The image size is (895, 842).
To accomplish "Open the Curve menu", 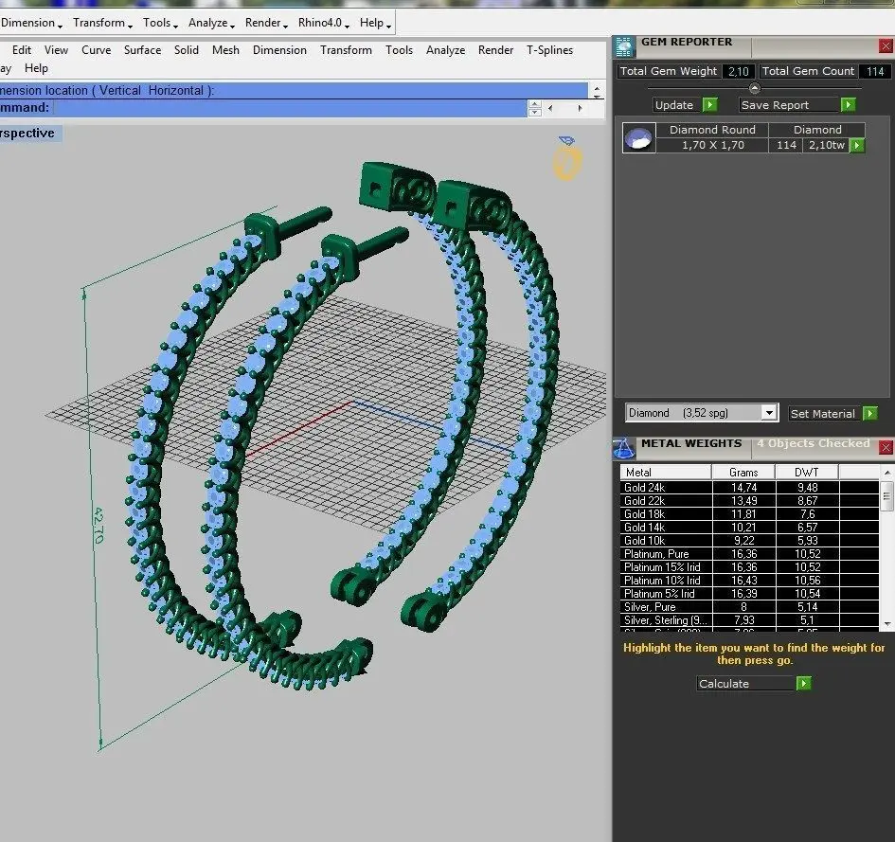I will (97, 50).
